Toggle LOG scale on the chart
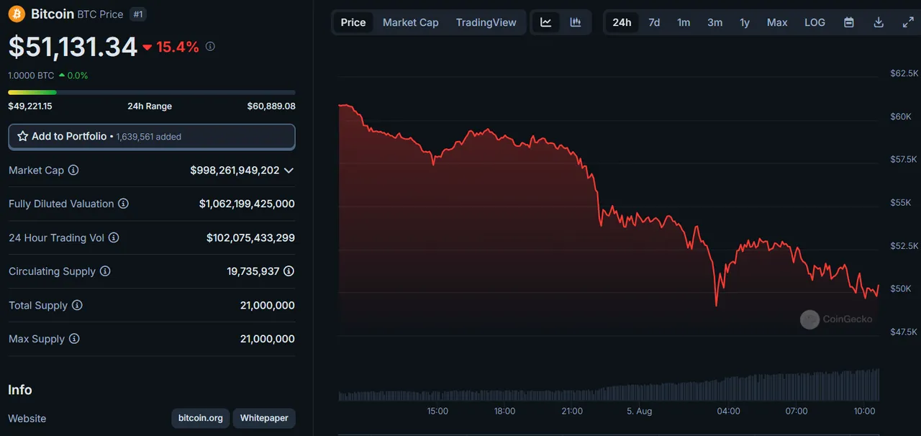Image resolution: width=921 pixels, height=436 pixels. 815,22
